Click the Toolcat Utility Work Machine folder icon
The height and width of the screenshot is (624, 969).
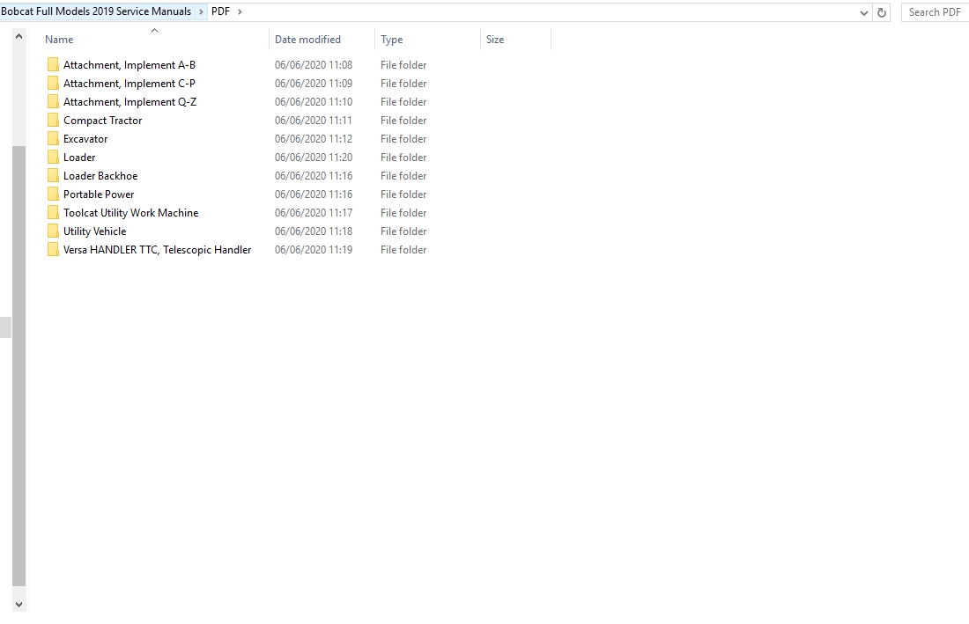(53, 213)
